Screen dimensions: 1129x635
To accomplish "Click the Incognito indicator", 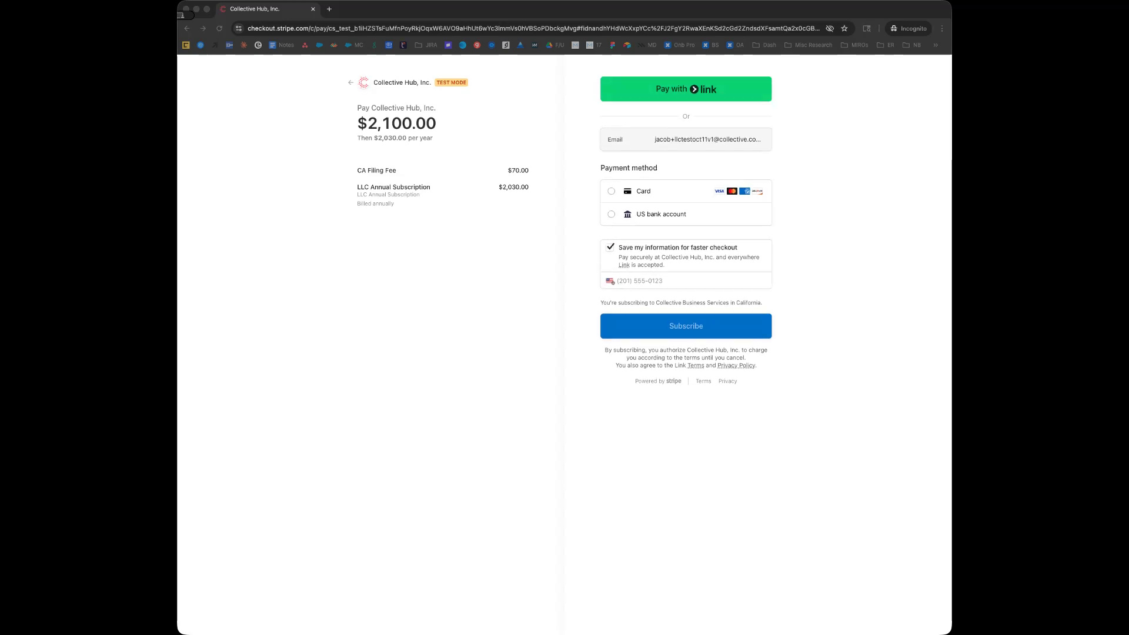I will [x=908, y=28].
